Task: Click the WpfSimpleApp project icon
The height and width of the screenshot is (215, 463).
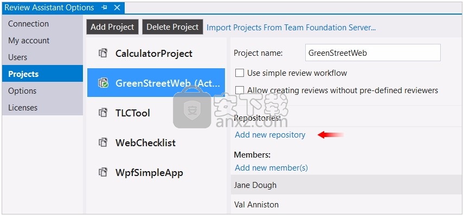Action: click(102, 172)
